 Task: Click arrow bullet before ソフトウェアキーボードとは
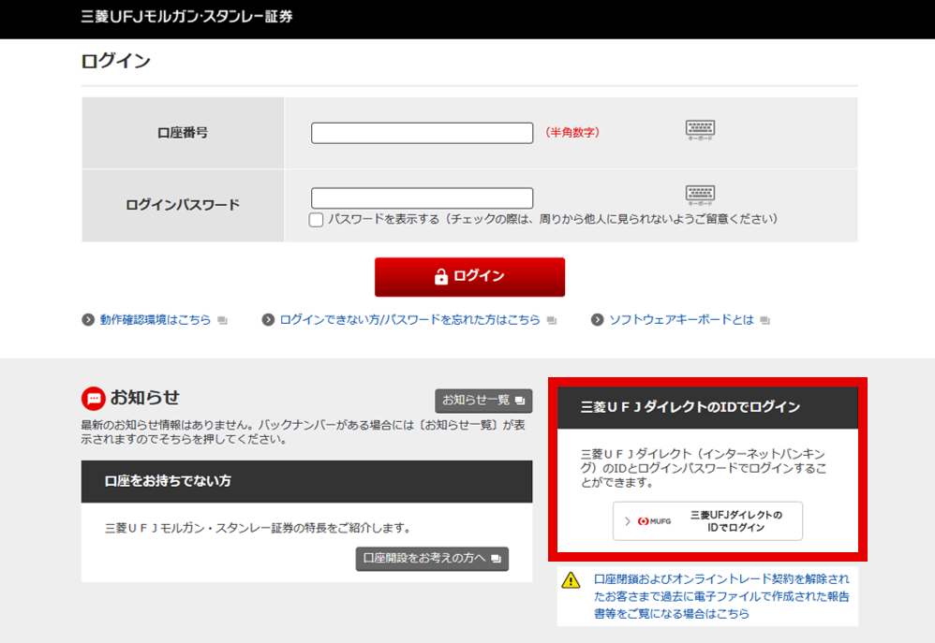597,320
